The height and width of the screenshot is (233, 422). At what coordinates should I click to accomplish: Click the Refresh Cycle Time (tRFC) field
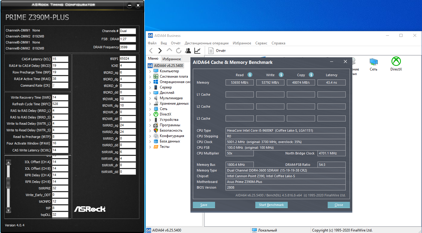[60, 104]
